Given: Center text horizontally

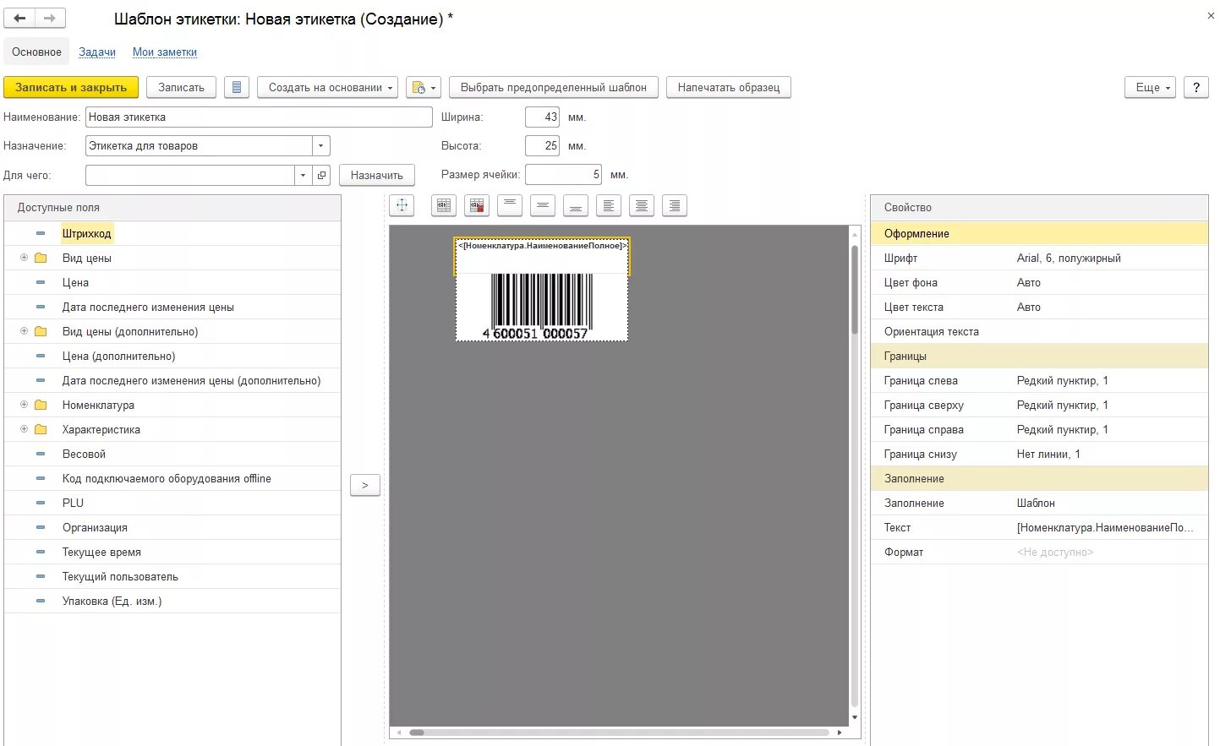Looking at the screenshot, I should coord(642,205).
